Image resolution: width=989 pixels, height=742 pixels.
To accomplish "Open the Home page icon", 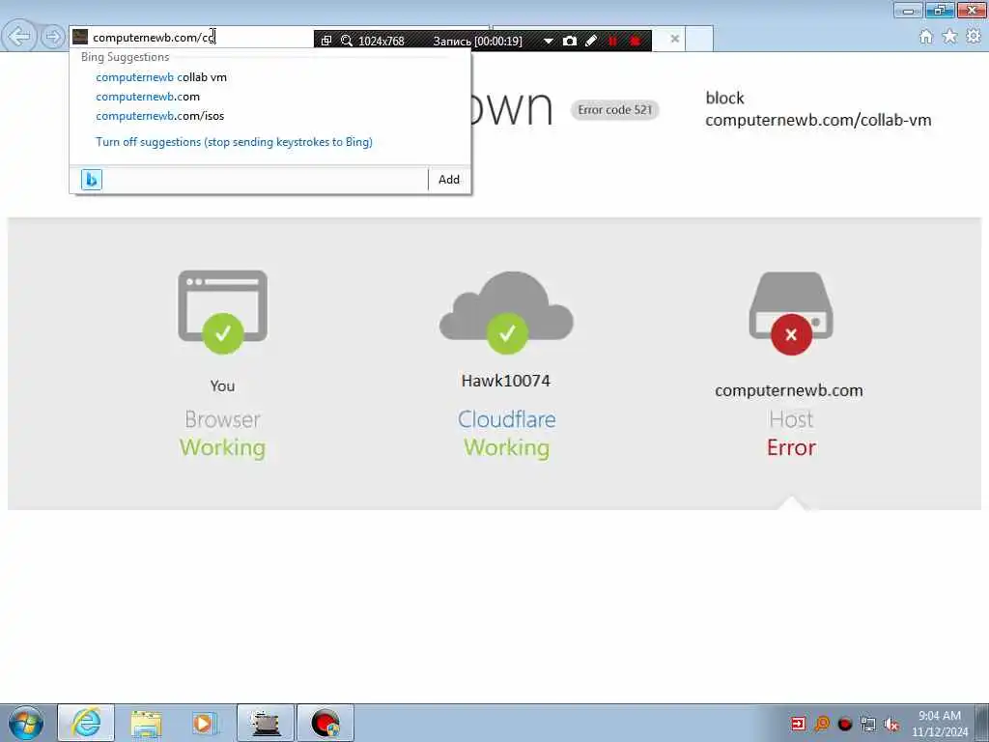I will pos(925,37).
